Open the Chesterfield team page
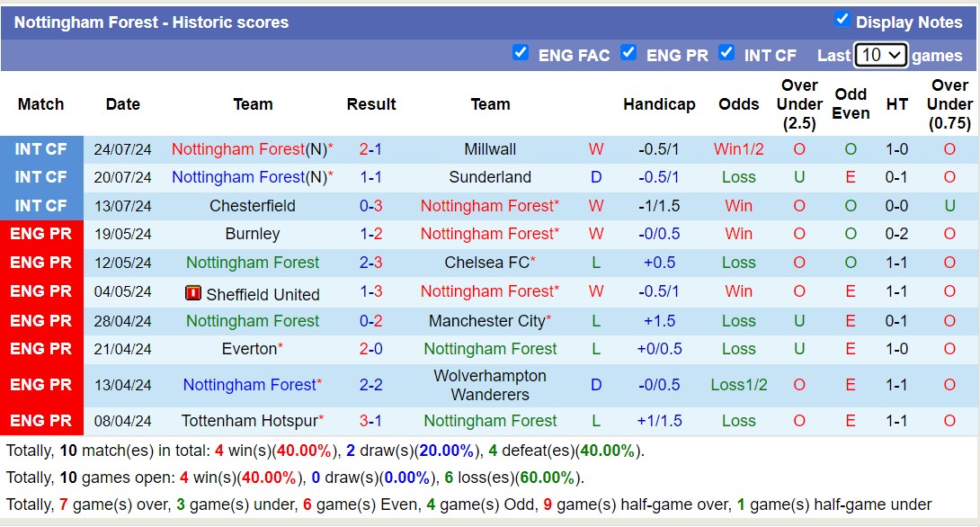This screenshot has height=527, width=980. point(253,206)
